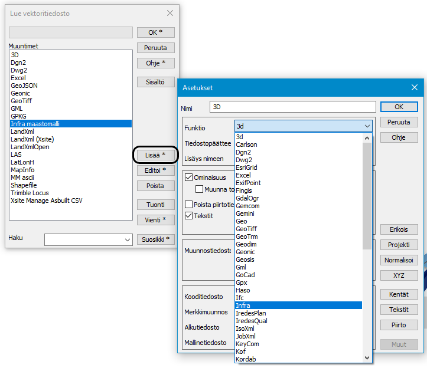This screenshot has width=427, height=368.
Task: Open the Sisältö button
Action: [x=156, y=82]
